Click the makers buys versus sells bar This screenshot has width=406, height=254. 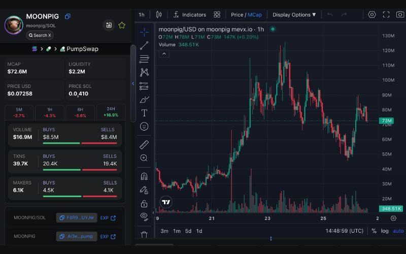coord(80,196)
